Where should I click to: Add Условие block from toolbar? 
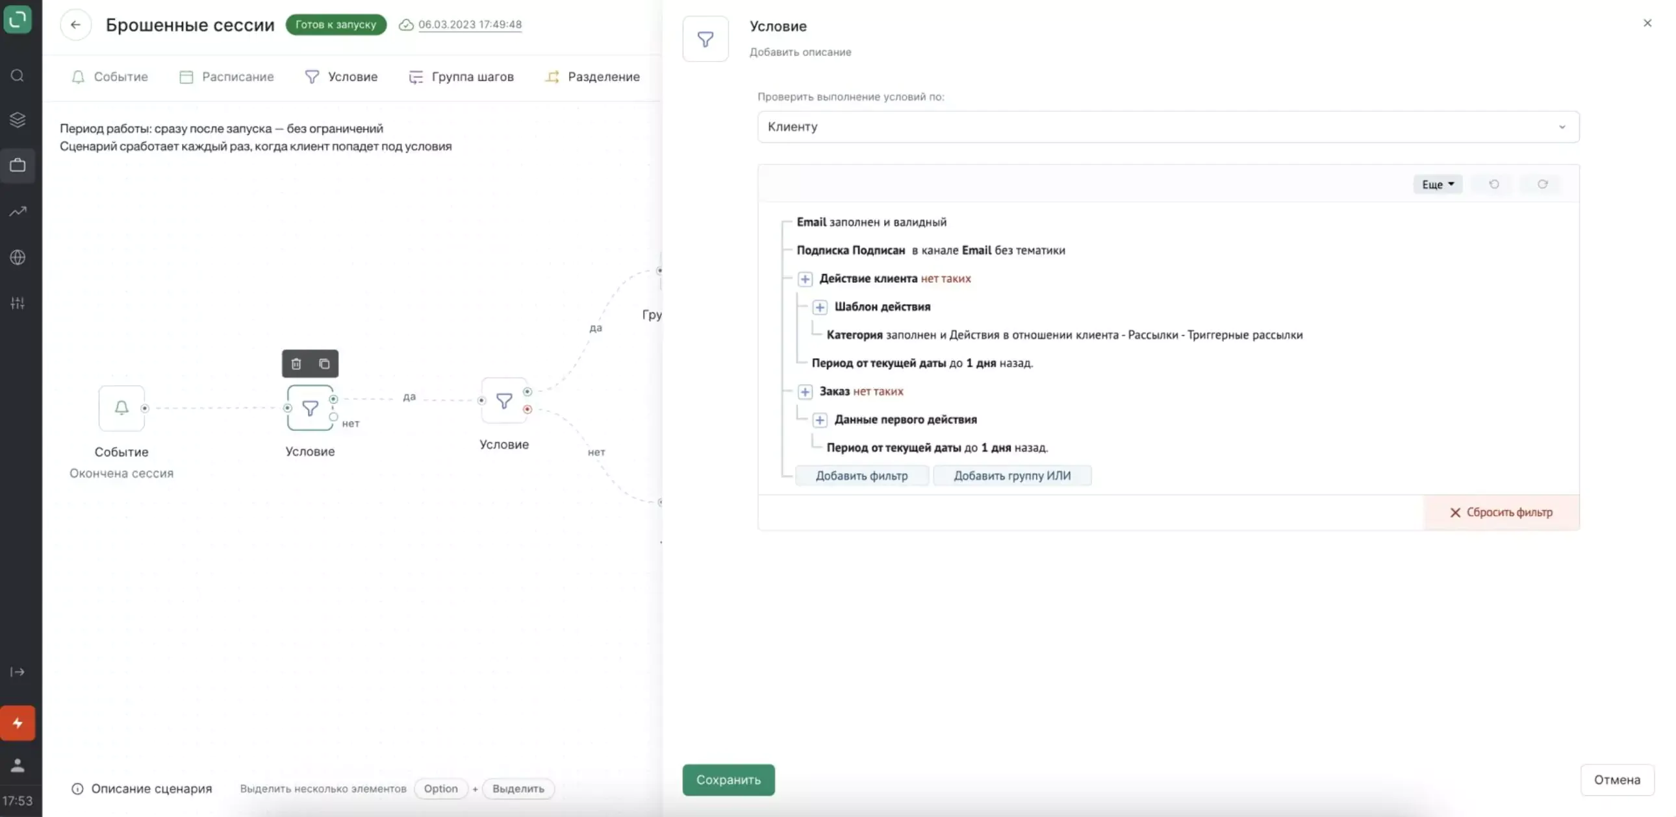pos(341,77)
